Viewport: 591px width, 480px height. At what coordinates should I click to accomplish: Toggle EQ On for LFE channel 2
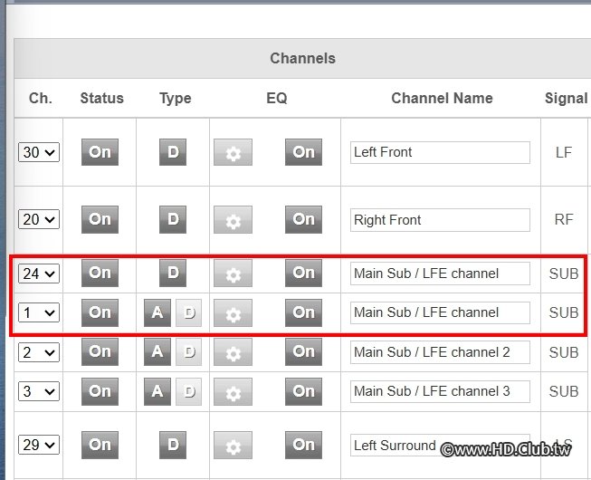[x=303, y=352]
